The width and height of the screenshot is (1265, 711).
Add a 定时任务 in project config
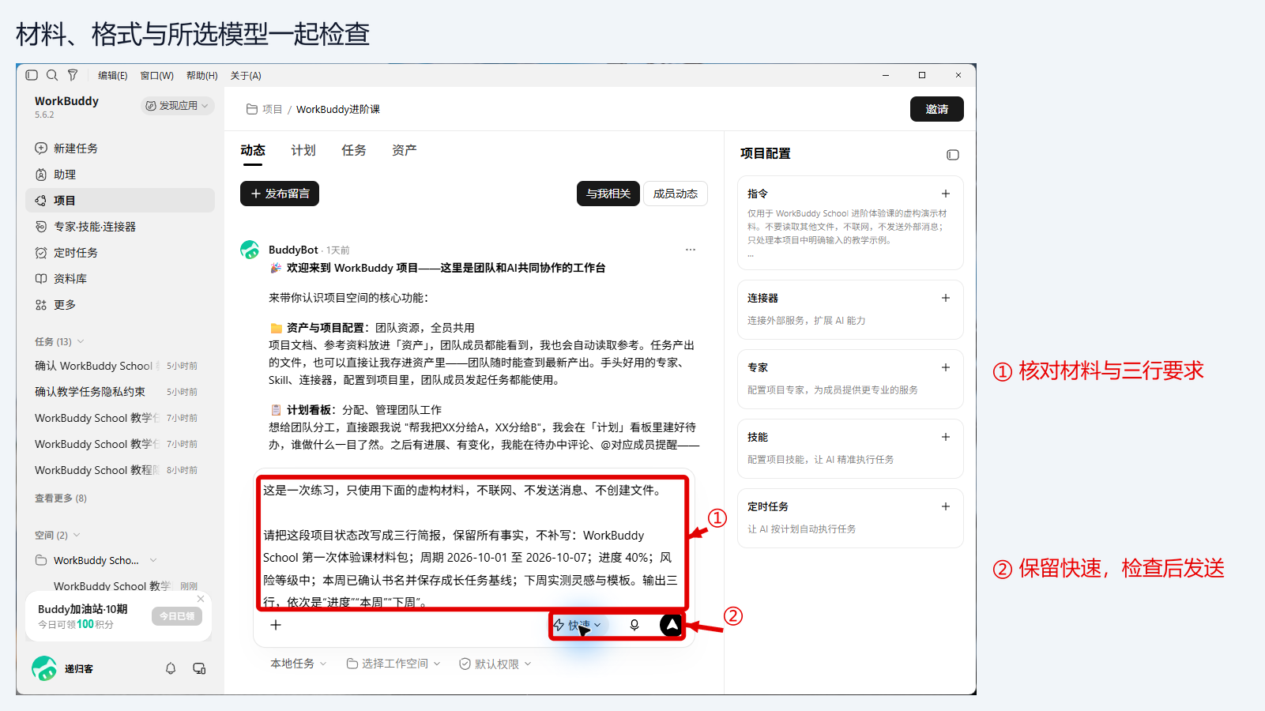(x=946, y=506)
